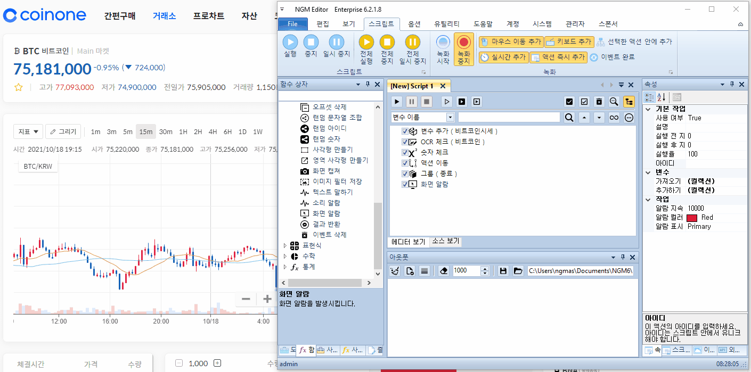Viewport: 751px width, 372px height.
Task: Open the 지표 dropdown on Coinone chart
Action: [x=28, y=131]
